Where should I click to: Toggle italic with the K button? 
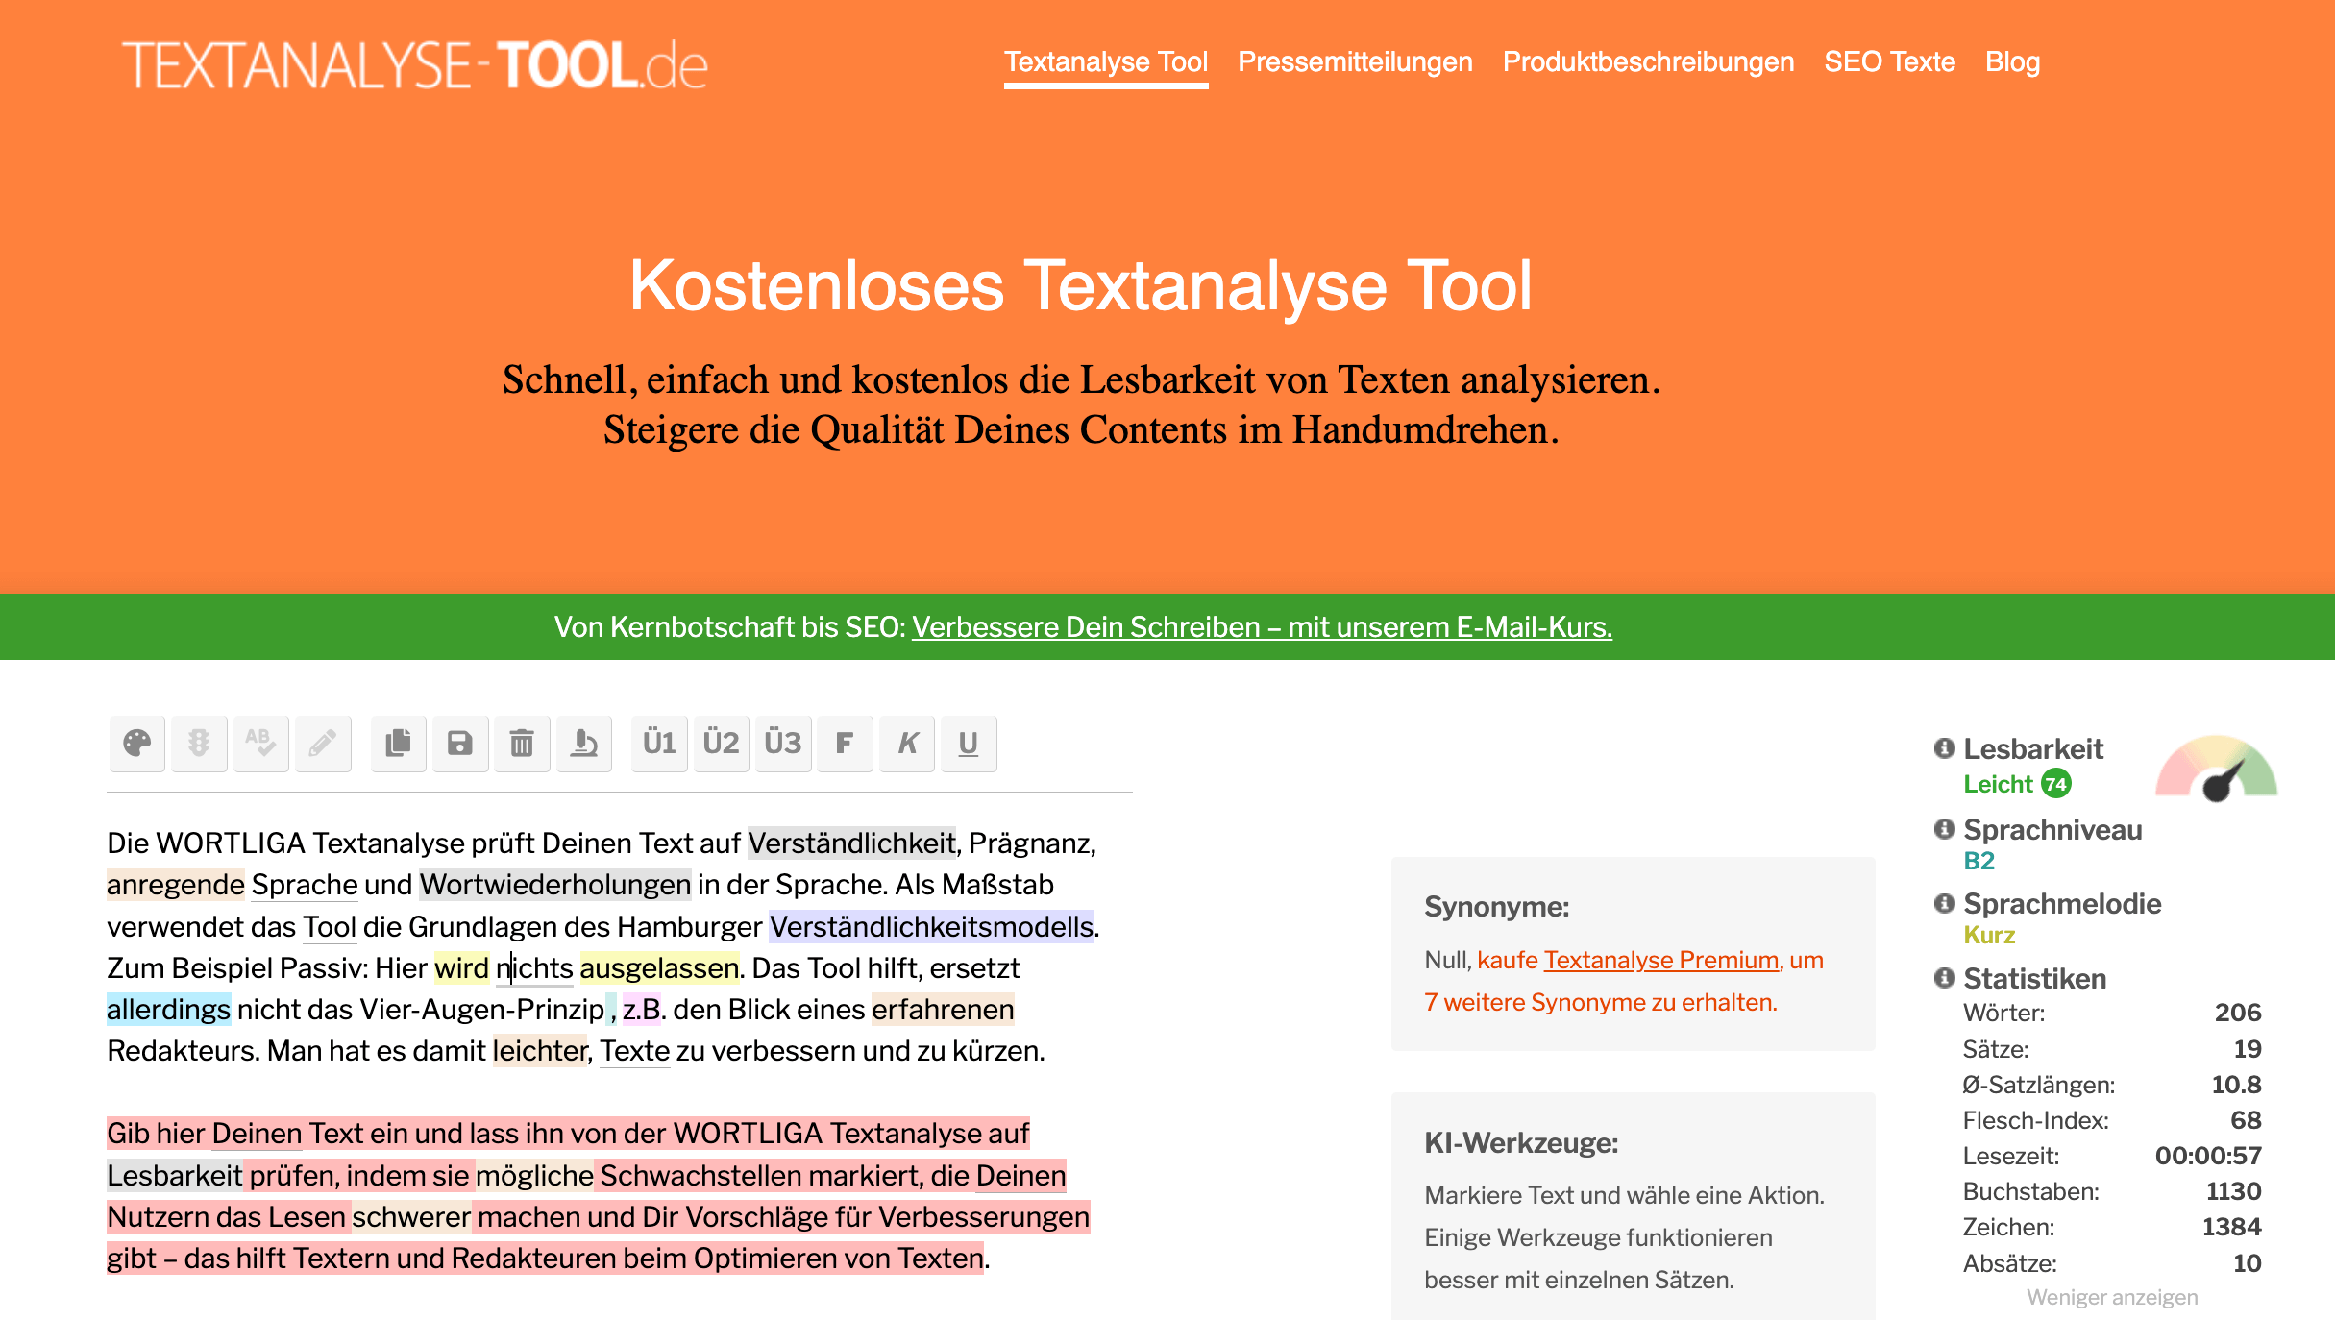pos(907,744)
